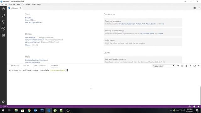This screenshot has width=201, height=113.
Task: Open Printable keyboard cheatsheet link
Action: click(36, 60)
